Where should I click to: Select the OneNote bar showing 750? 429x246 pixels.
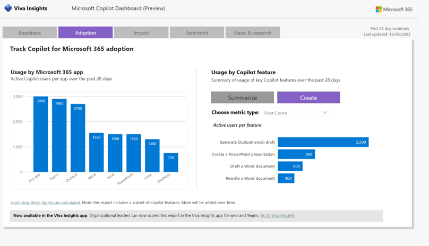coord(171,162)
